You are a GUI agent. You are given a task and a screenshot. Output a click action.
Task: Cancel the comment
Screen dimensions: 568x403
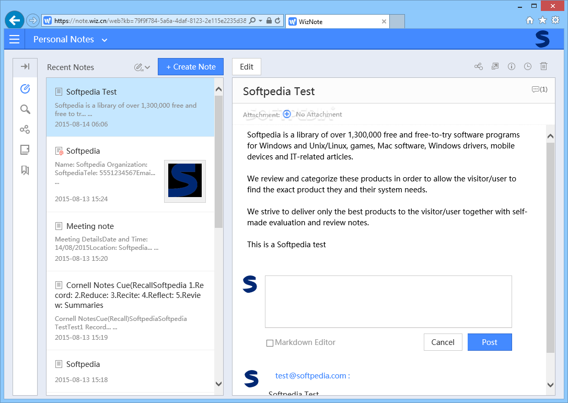(443, 342)
